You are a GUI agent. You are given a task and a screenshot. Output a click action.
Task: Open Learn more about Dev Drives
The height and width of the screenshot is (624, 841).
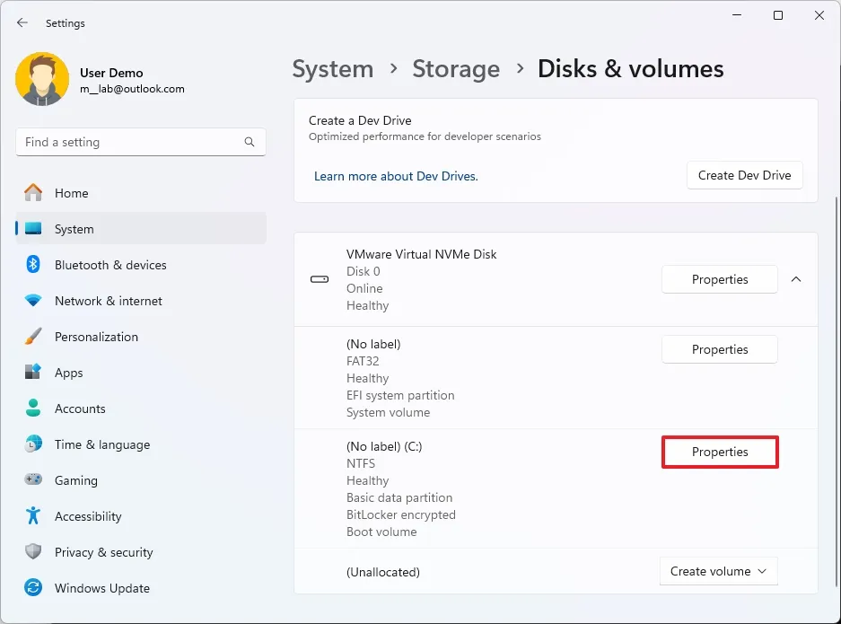(x=396, y=176)
